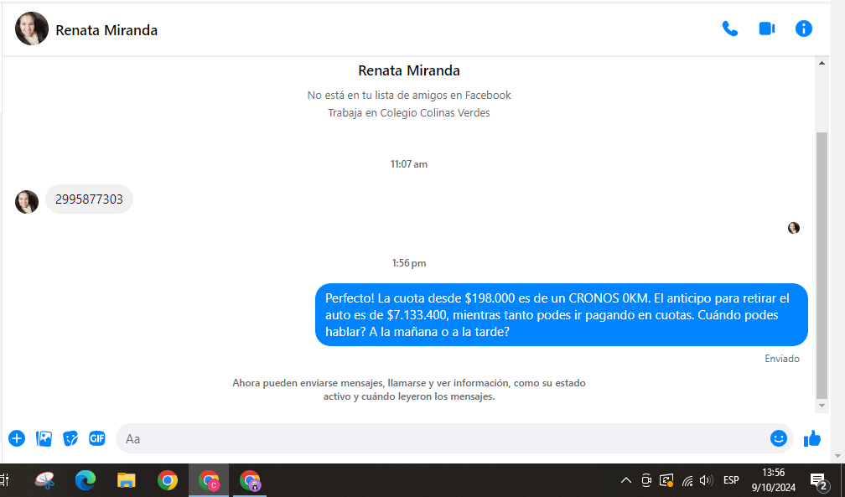Attach a photo or file
The width and height of the screenshot is (845, 497).
point(44,438)
